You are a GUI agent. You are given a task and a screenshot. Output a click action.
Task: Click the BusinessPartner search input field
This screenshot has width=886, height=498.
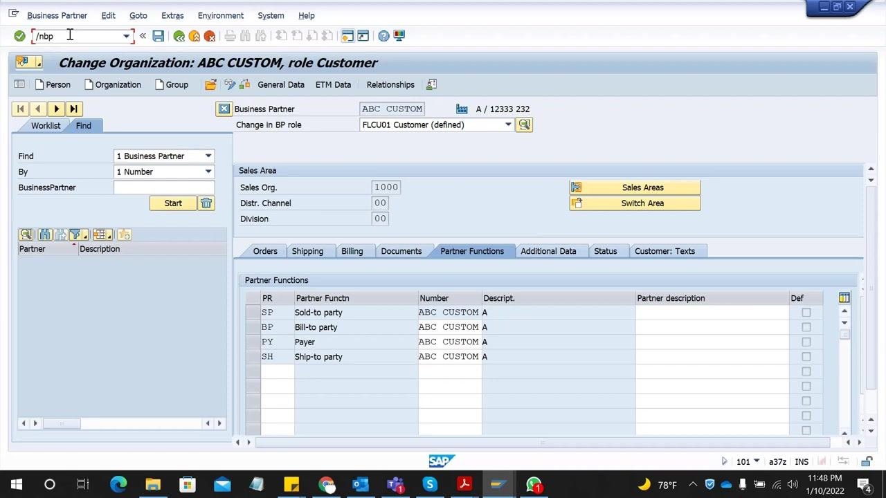point(164,187)
